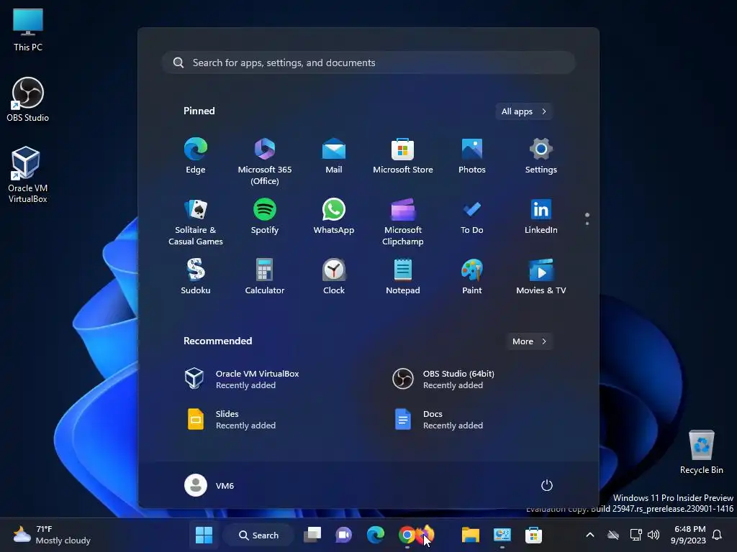
Task: Open Microsoft Edge on the taskbar
Action: click(375, 535)
